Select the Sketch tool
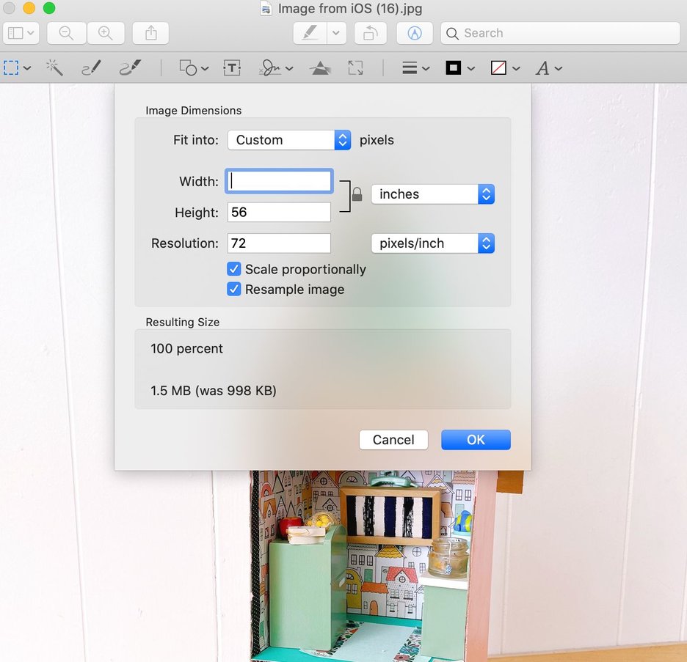Screen dimensions: 687x662 90,67
